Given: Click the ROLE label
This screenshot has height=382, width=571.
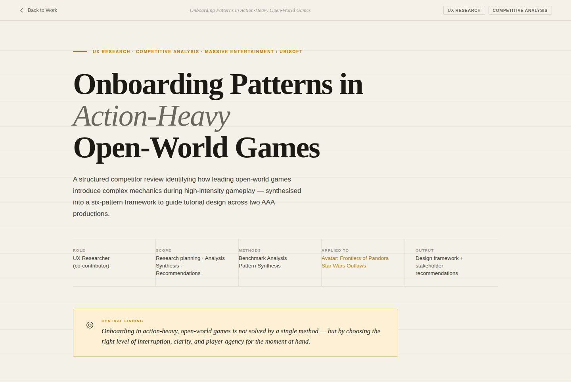Looking at the screenshot, I should (79, 250).
